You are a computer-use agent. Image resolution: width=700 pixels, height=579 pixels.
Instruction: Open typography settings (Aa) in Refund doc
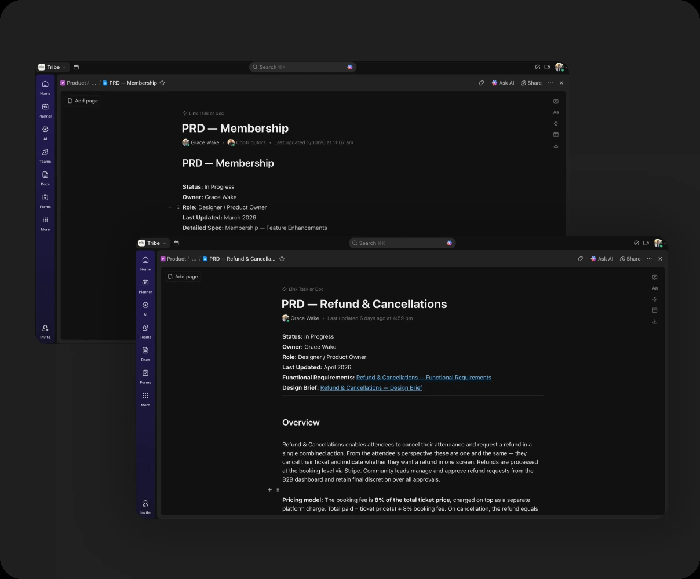click(655, 288)
